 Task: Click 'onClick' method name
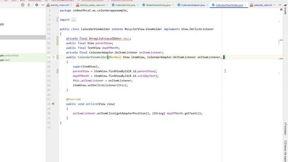[x=91, y=104]
